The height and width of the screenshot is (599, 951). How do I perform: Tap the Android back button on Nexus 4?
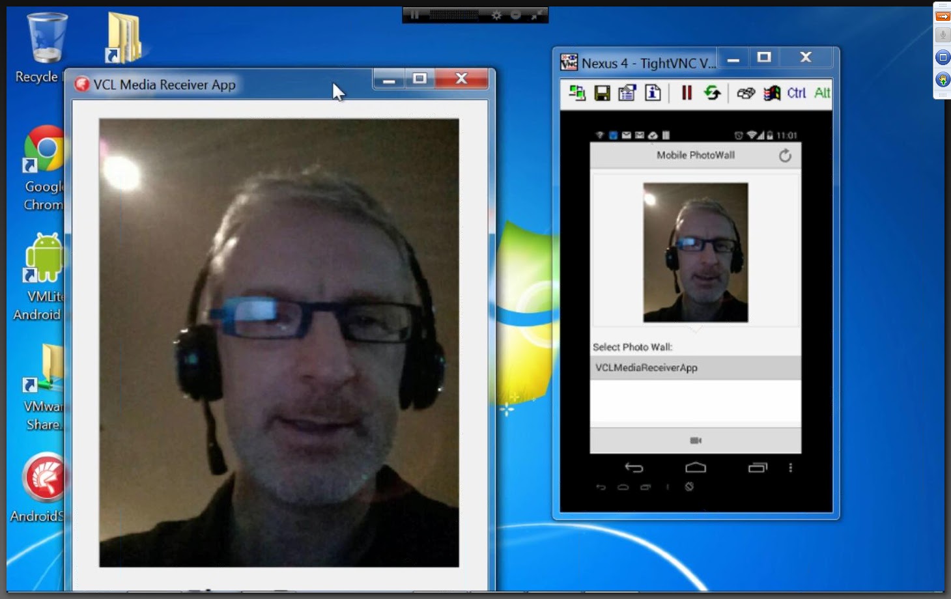pyautogui.click(x=634, y=467)
